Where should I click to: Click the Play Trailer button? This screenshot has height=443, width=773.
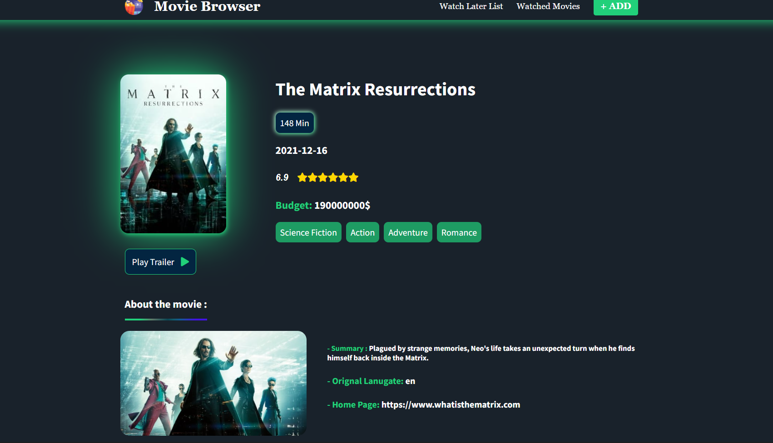[x=160, y=262]
